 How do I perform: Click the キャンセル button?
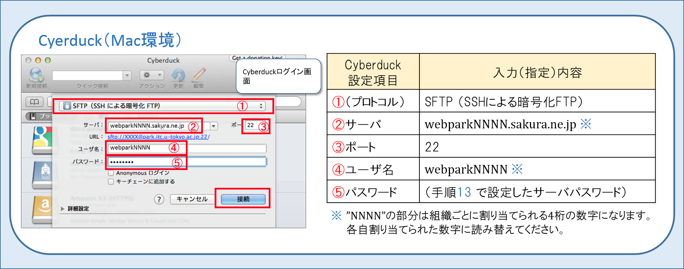[192, 199]
